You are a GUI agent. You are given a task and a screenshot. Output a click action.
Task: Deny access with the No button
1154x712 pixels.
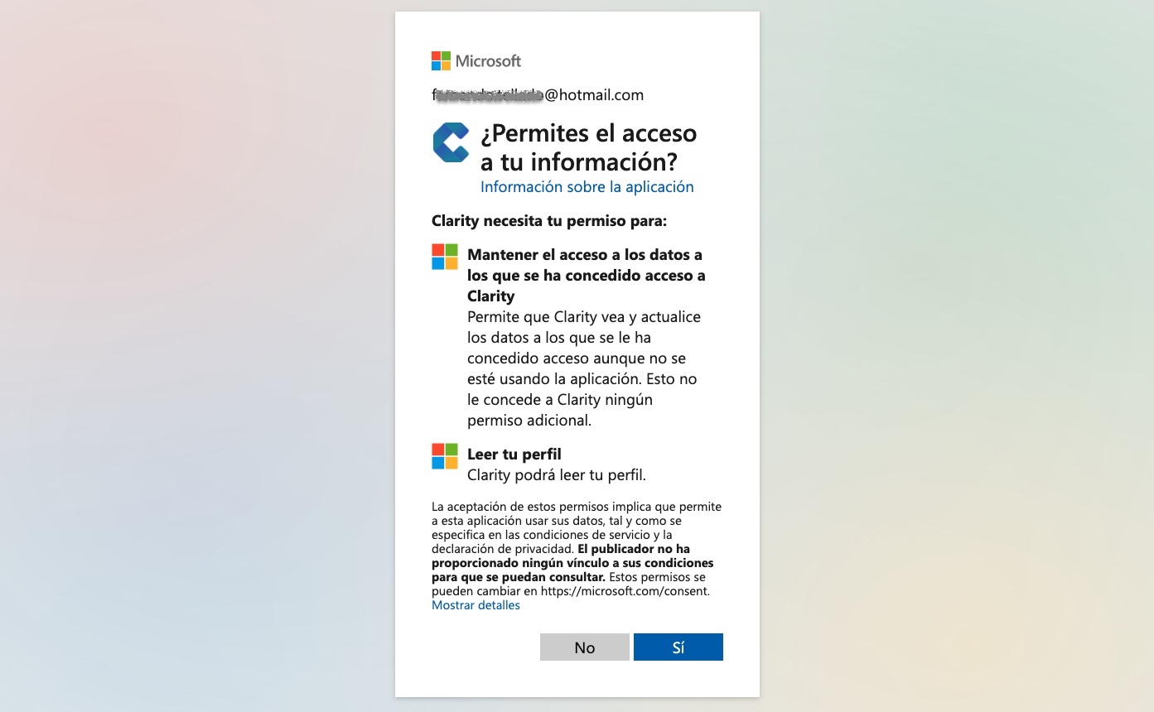point(585,647)
